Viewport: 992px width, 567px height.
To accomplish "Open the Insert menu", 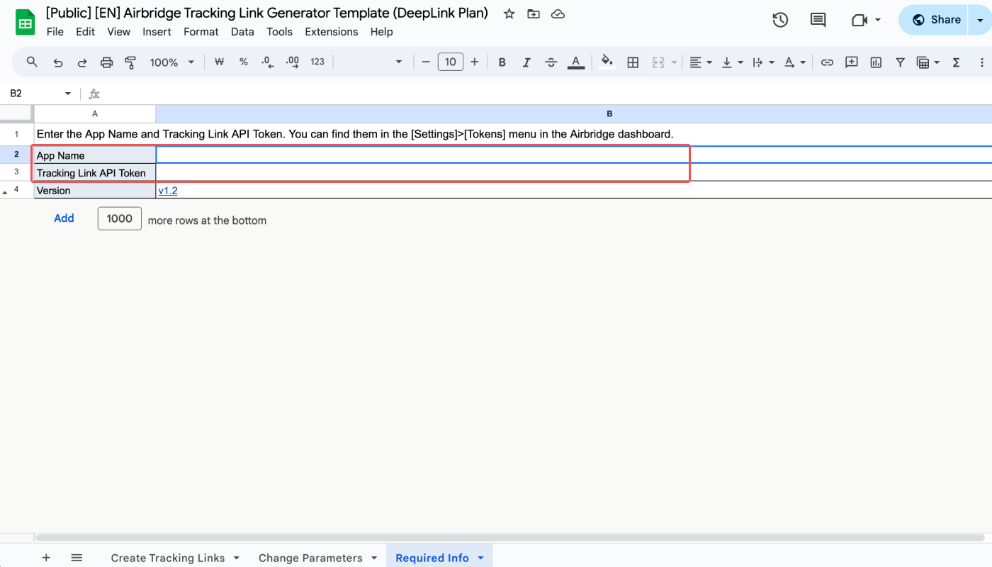I will (x=157, y=32).
